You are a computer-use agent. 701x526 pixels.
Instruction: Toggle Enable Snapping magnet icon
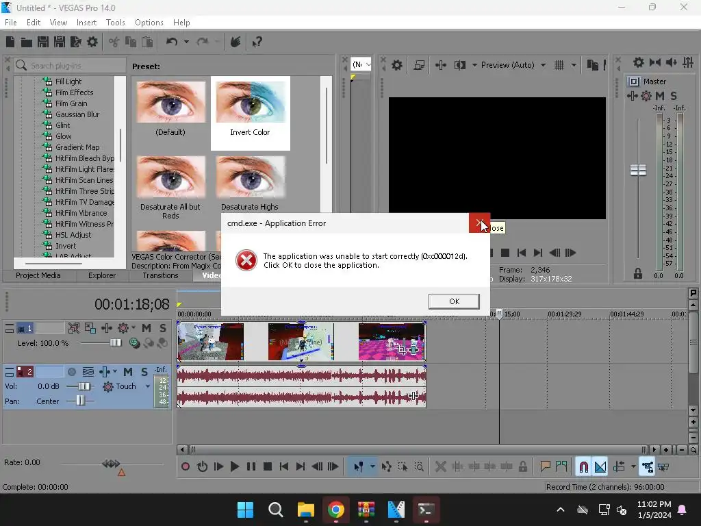point(583,467)
